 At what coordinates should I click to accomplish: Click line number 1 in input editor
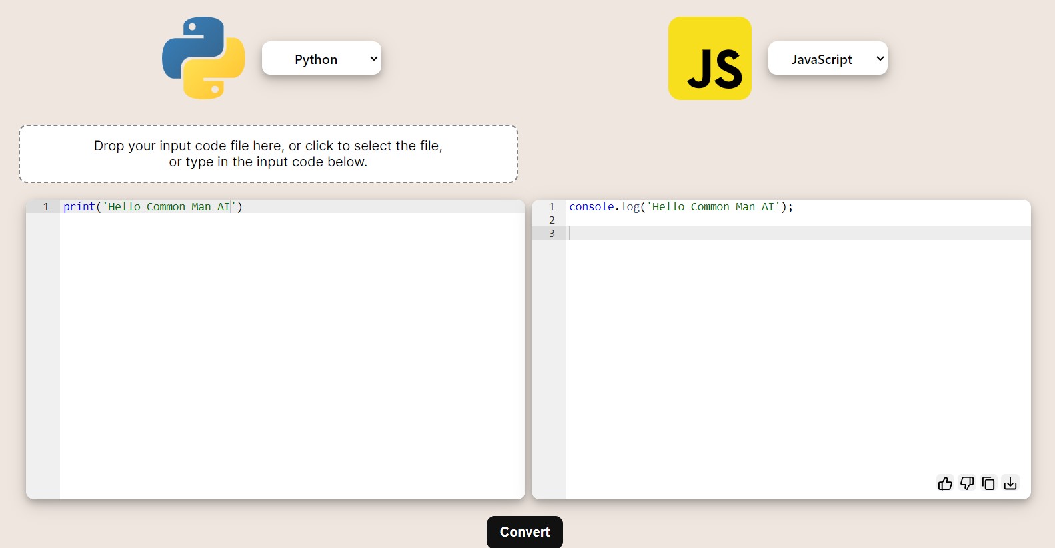pyautogui.click(x=46, y=206)
